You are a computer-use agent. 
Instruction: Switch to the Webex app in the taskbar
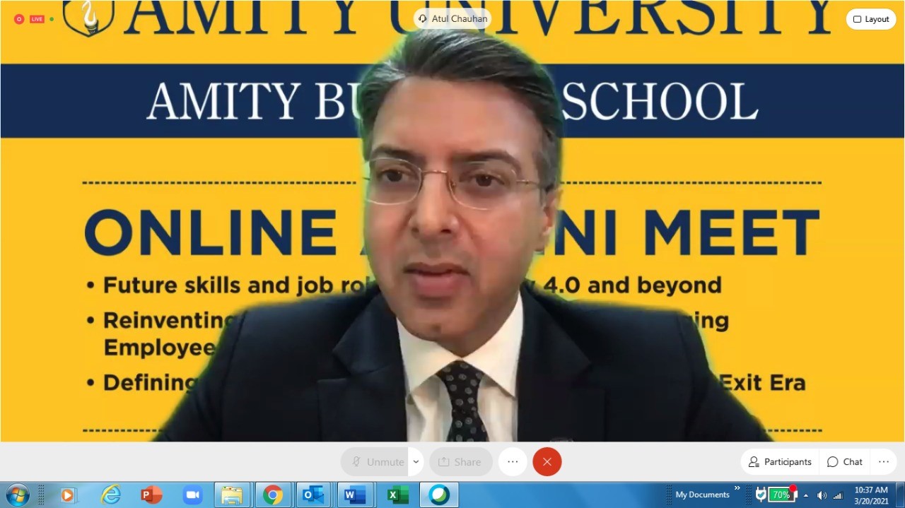[439, 495]
